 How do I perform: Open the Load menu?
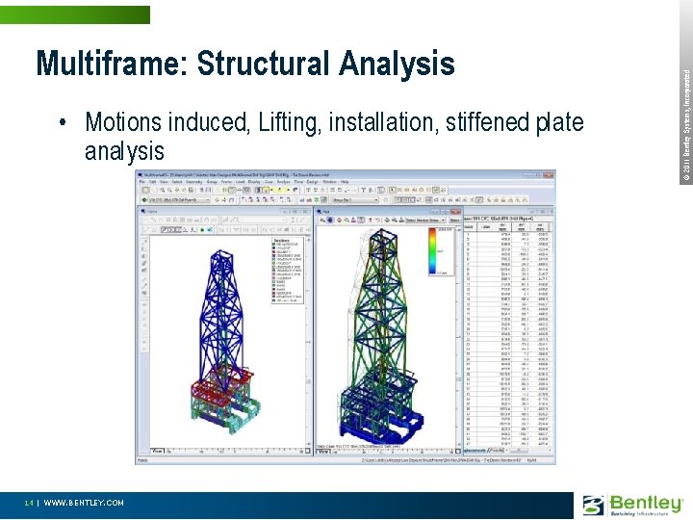240,182
